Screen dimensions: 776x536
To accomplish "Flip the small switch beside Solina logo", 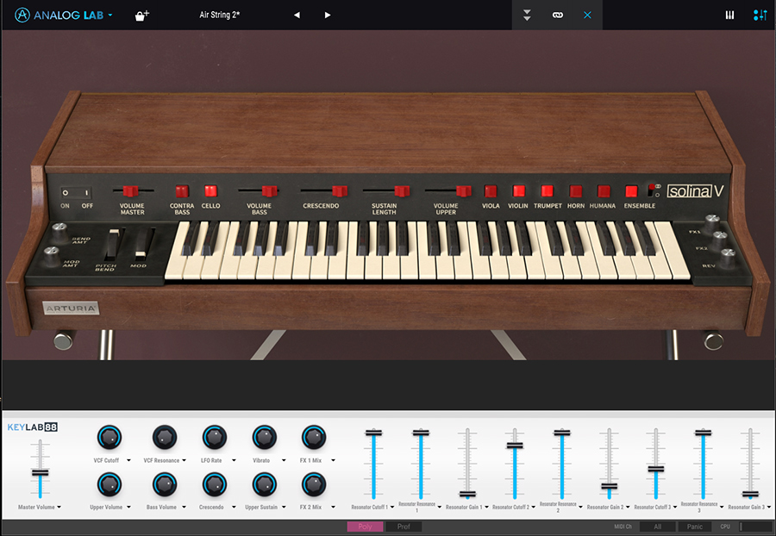I will [x=652, y=190].
